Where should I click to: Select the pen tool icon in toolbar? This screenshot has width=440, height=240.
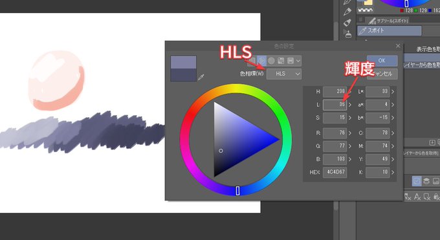click(347, 12)
